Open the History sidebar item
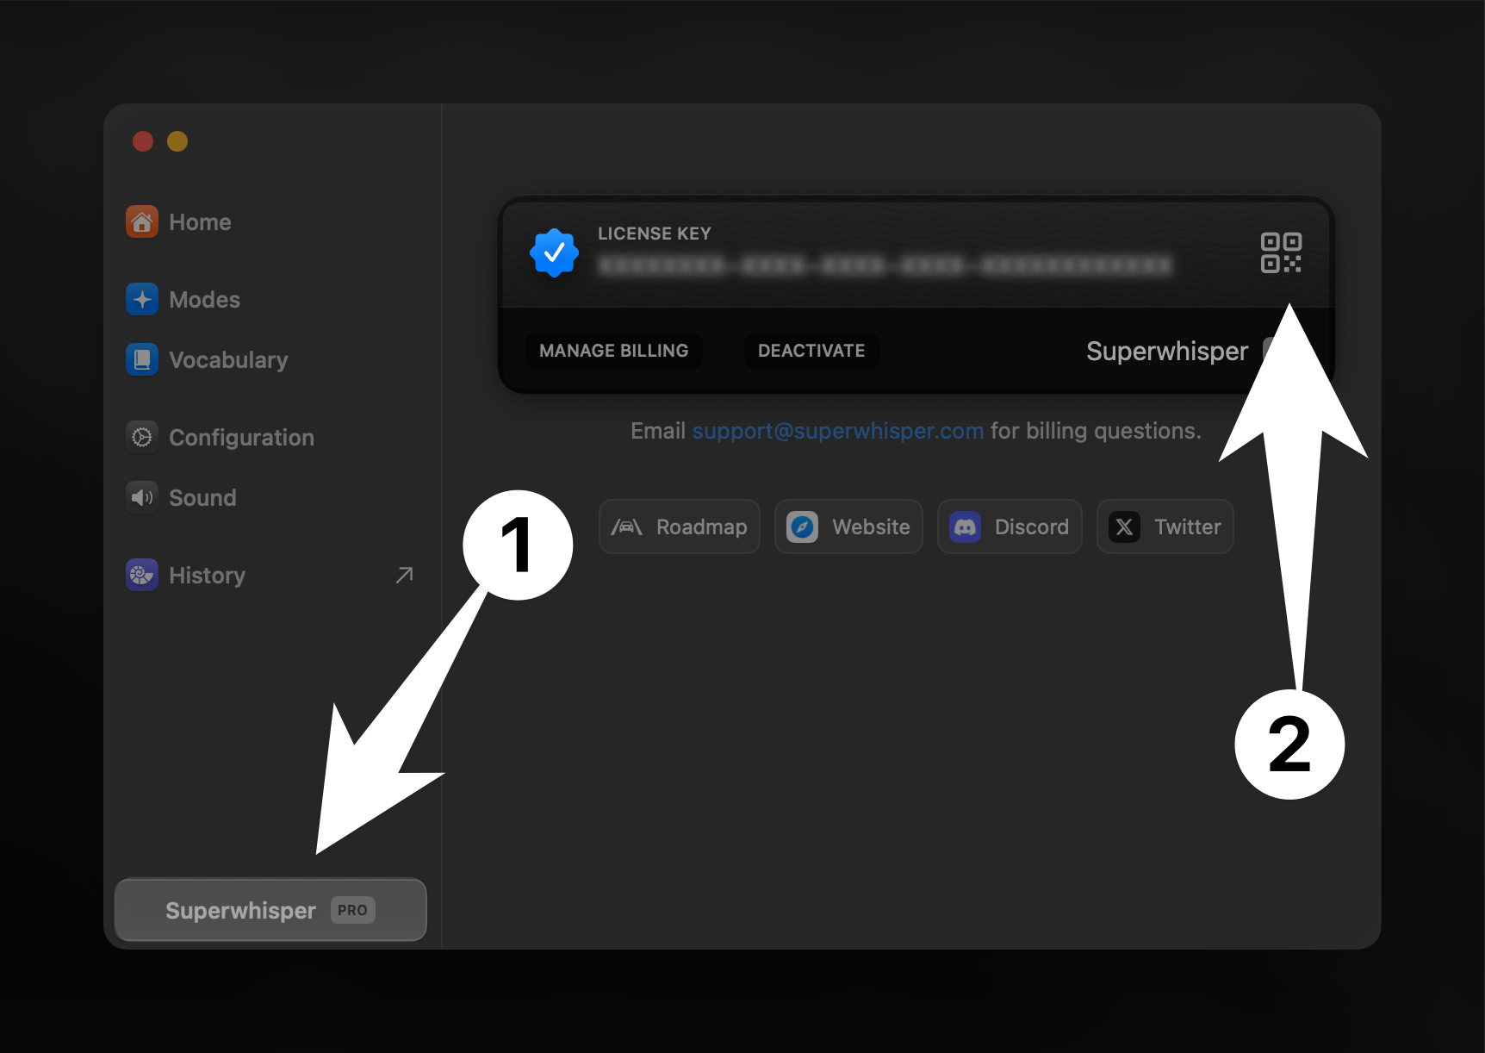Image resolution: width=1485 pixels, height=1053 pixels. pos(271,576)
